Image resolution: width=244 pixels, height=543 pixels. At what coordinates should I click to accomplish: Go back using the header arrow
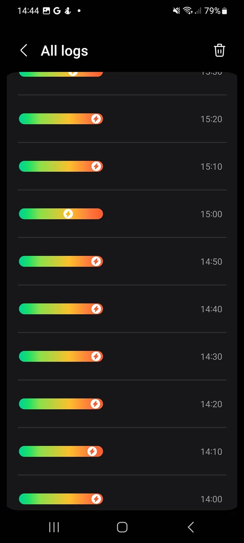click(x=24, y=50)
